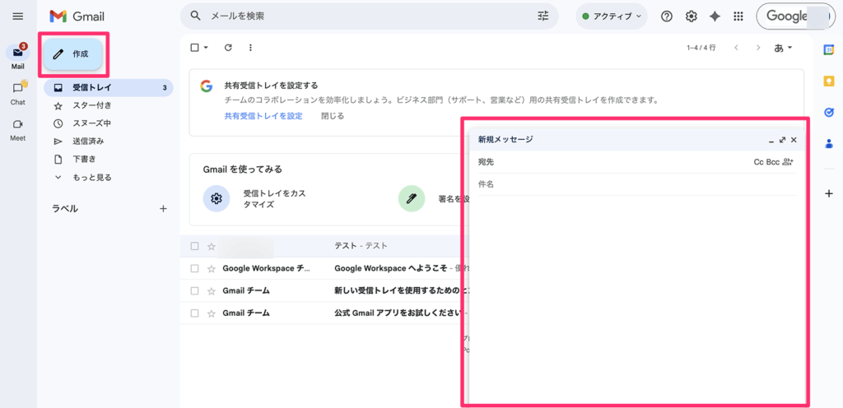Viewport: 843px width, 408px height.
Task: Click the customize inbox gear circle icon
Action: (x=217, y=198)
